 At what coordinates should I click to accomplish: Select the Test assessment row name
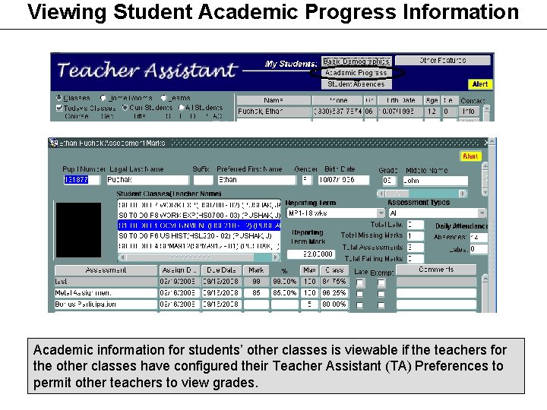(106, 282)
